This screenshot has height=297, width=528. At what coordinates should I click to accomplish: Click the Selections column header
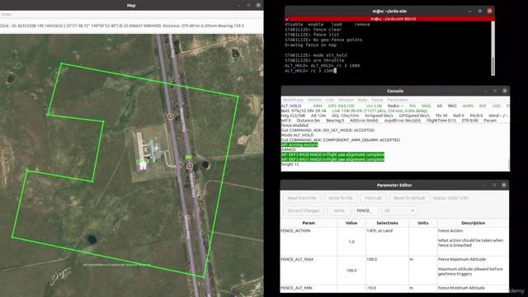point(387,223)
